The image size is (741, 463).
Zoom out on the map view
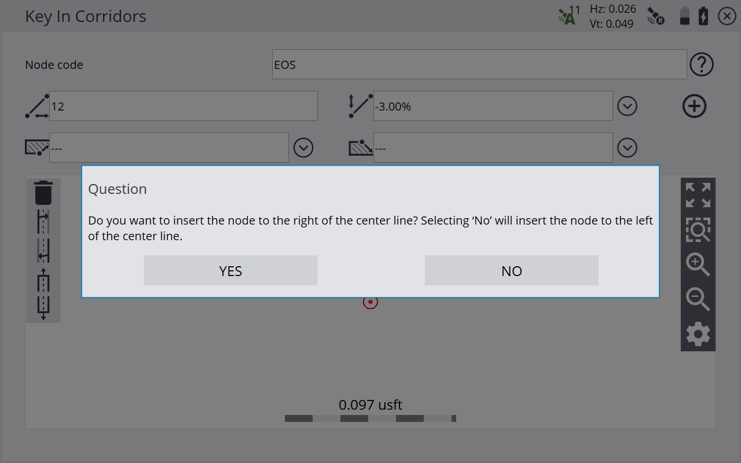click(x=698, y=299)
